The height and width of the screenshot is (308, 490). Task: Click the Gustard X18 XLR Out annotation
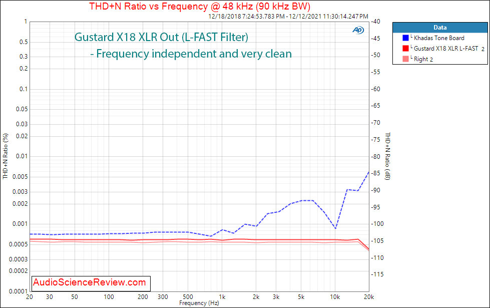[x=161, y=37]
